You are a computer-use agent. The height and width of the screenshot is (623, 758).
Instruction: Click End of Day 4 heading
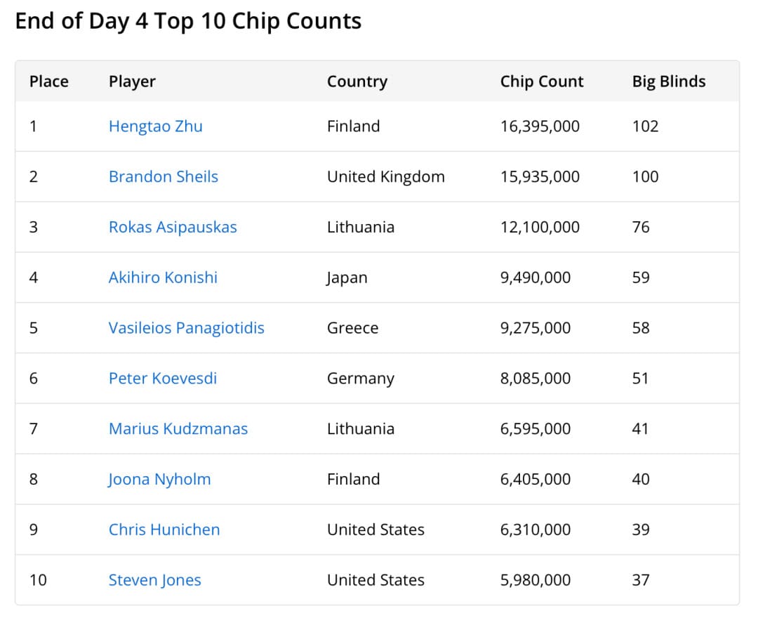pyautogui.click(x=188, y=21)
